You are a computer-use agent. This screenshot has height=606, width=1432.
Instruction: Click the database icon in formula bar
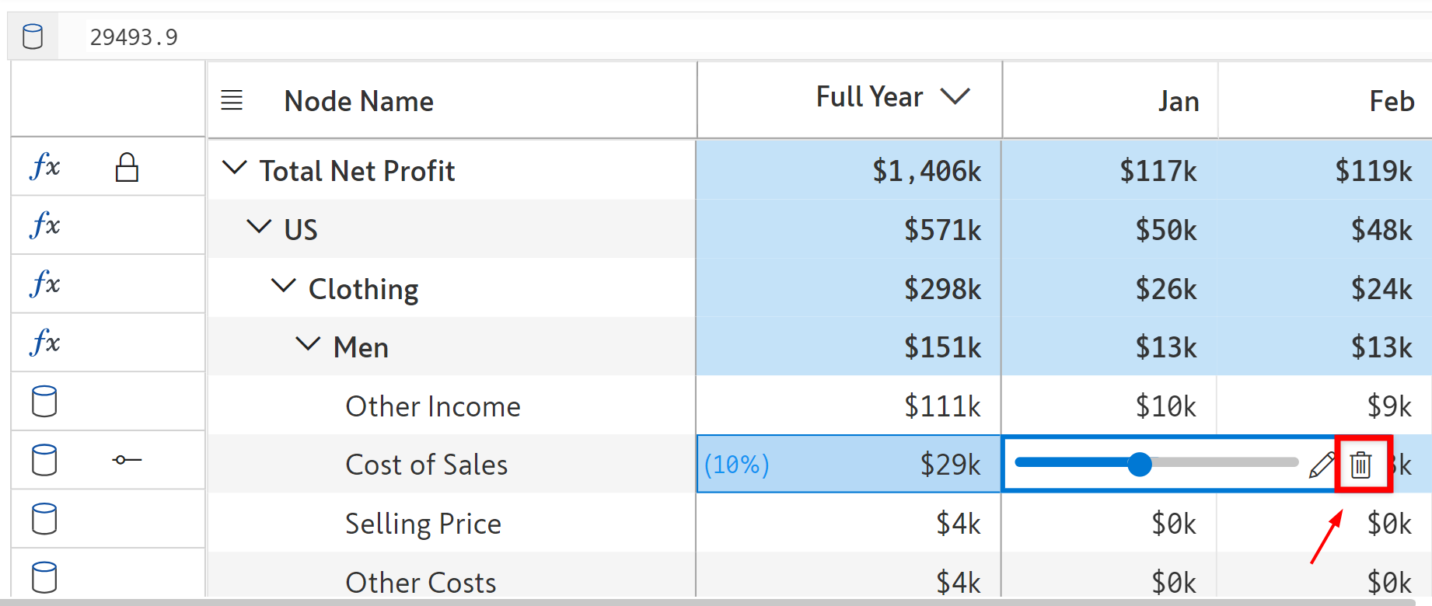click(33, 37)
